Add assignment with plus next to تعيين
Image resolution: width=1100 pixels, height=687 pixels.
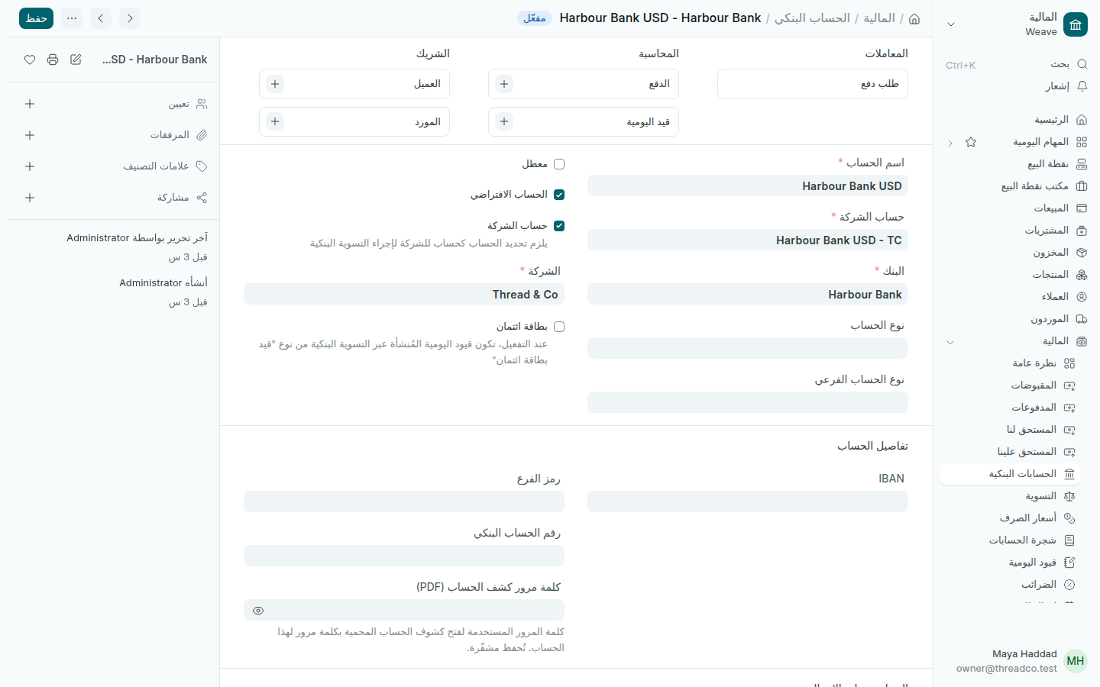(x=30, y=104)
